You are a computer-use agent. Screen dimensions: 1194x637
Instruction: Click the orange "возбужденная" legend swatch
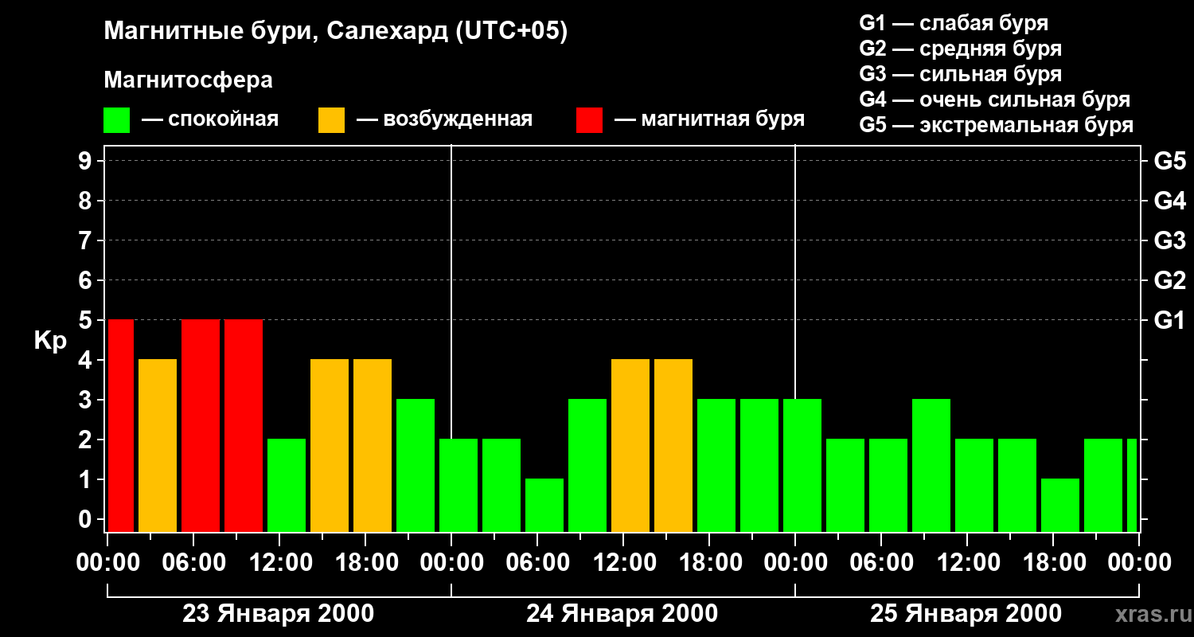[x=332, y=120]
